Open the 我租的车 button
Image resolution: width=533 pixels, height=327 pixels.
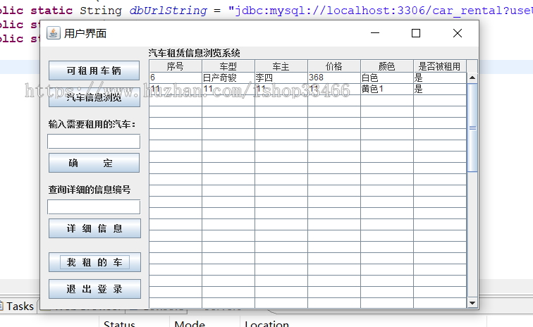(x=95, y=262)
